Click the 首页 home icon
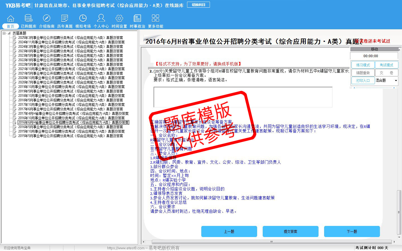Image resolution: width=402 pixels, height=251 pixels. [x=11, y=19]
